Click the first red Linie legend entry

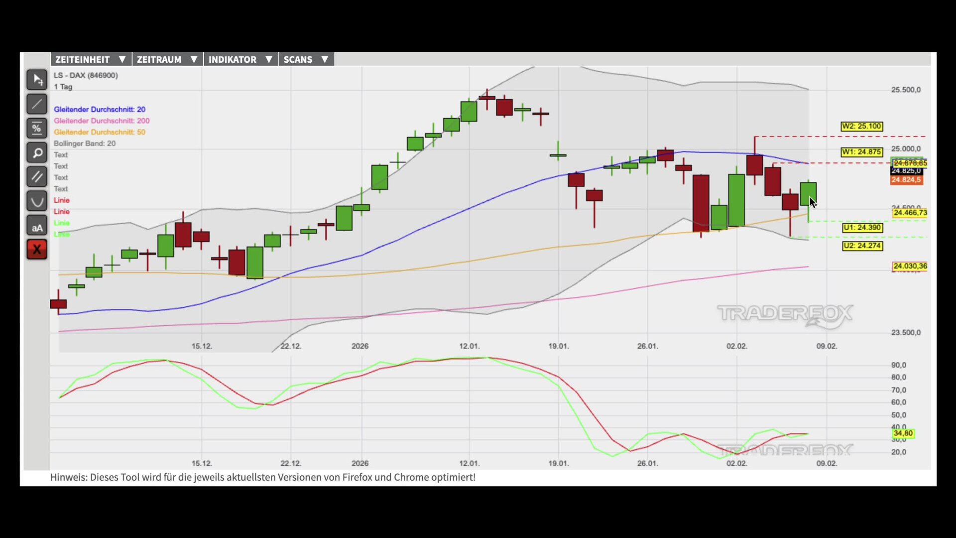pos(62,200)
